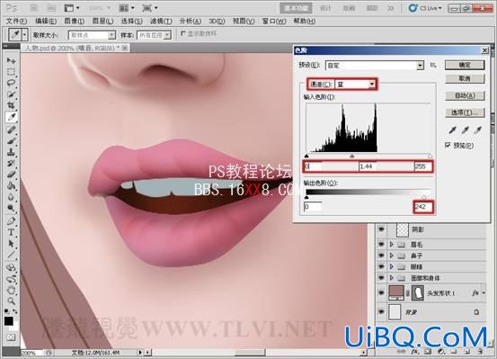Select the Move tool
The image size is (497, 359).
11,60
